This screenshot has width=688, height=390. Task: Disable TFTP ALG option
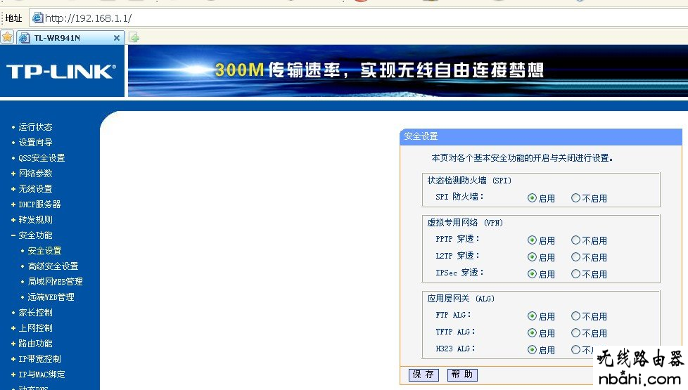575,333
